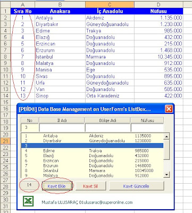Screen dimensions: 192x213
Task: Select the Antalya row in the listbox
Action: coord(92,136)
